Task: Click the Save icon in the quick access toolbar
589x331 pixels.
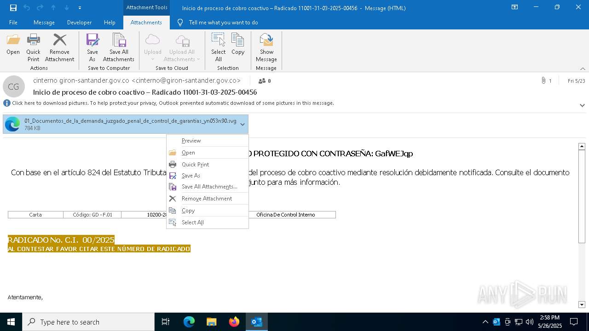Action: coord(13,8)
